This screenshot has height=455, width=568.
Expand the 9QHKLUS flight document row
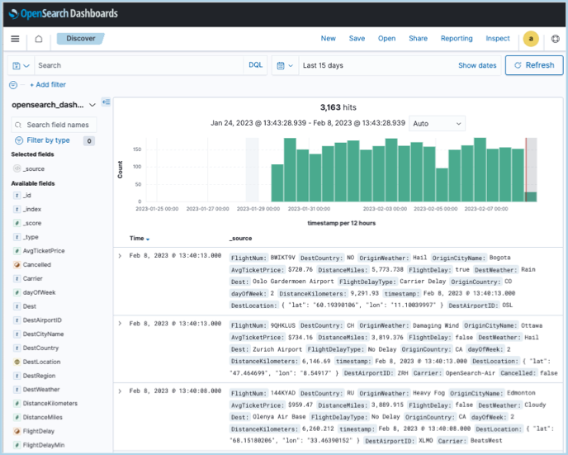120,324
